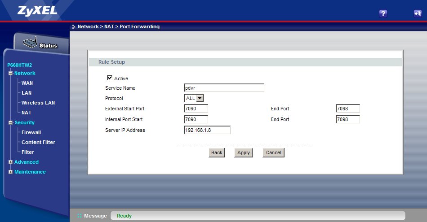Click the Back button
Image resolution: width=427 pixels, height=222 pixels.
[x=217, y=152]
